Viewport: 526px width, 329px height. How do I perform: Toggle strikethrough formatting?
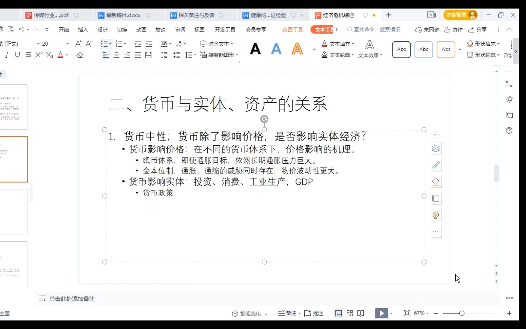pyautogui.click(x=28, y=55)
